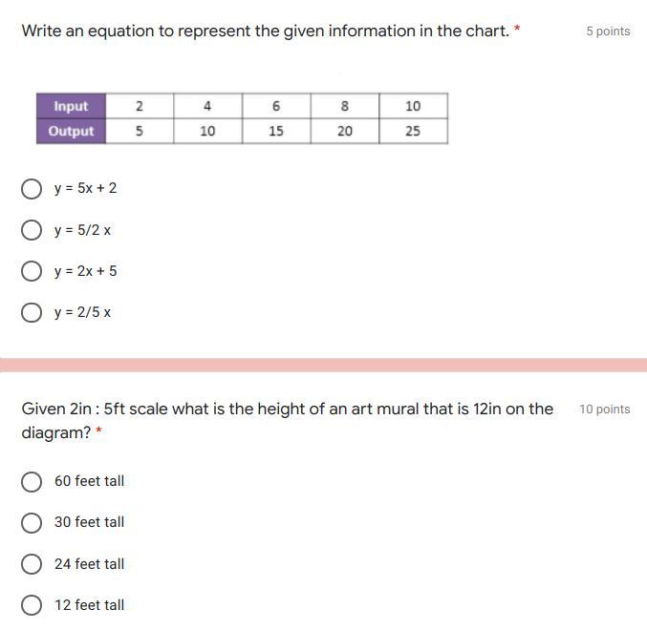Image resolution: width=647 pixels, height=630 pixels.
Task: Click the pink divider bar between questions
Action: pos(323,365)
